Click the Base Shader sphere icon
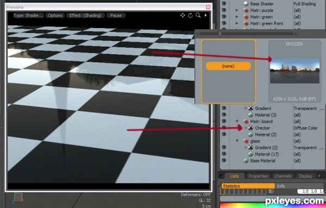 246,4
